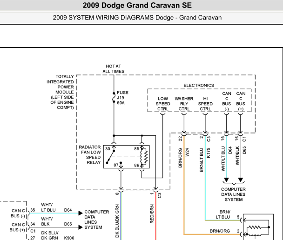Click the "2009 SYSTEM WIRING DIAGRAMS Dodge - Grand Caravan" subtitle
Image resolution: width=283 pixels, height=240 pixels.
[x=137, y=18]
